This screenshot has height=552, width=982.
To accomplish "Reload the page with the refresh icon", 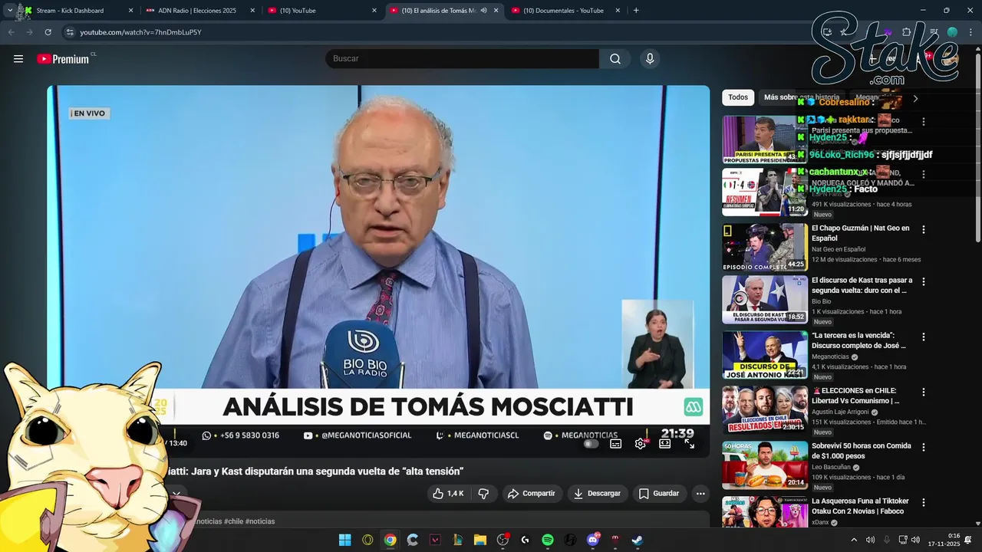I will 48,32.
